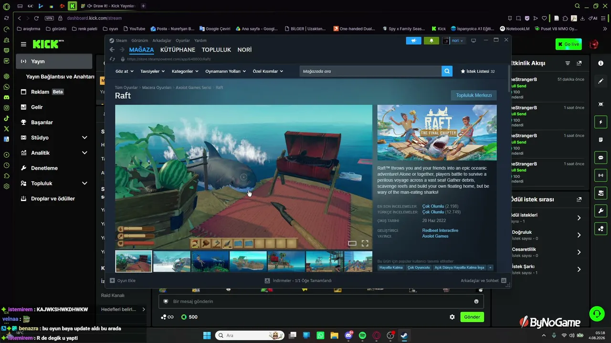611x343 pixels.
Task: Click the pencil edit icon in Kick's right toolbar
Action: click(x=600, y=81)
